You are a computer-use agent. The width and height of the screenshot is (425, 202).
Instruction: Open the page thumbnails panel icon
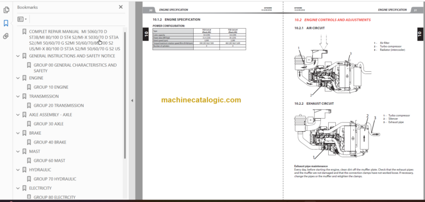tap(6, 10)
